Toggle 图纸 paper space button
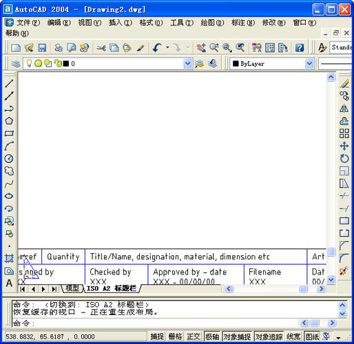The height and width of the screenshot is (344, 354). pos(312,336)
